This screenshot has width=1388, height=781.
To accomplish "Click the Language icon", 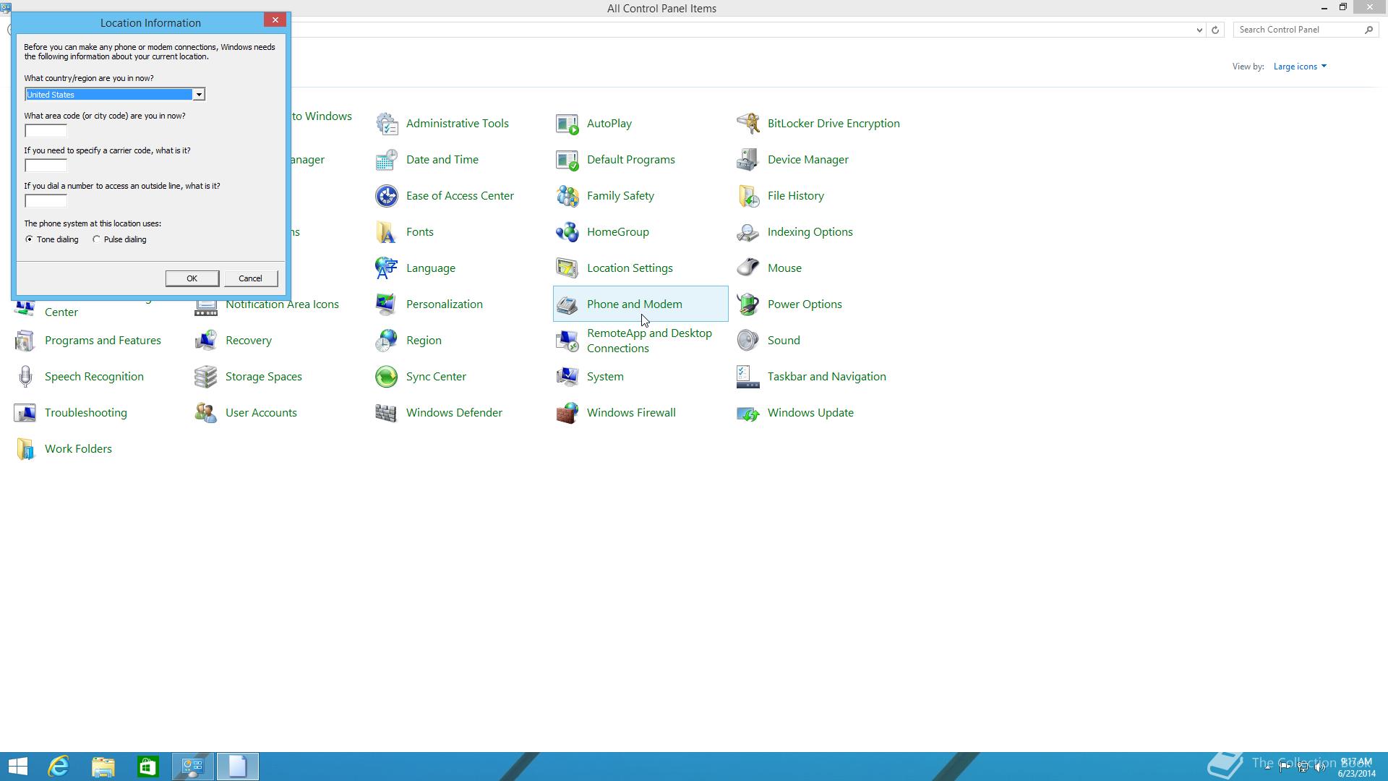I will click(x=387, y=268).
